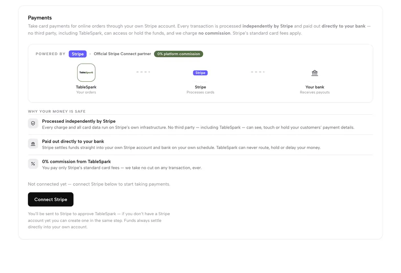Click the Stripe label under the badge

(x=200, y=87)
